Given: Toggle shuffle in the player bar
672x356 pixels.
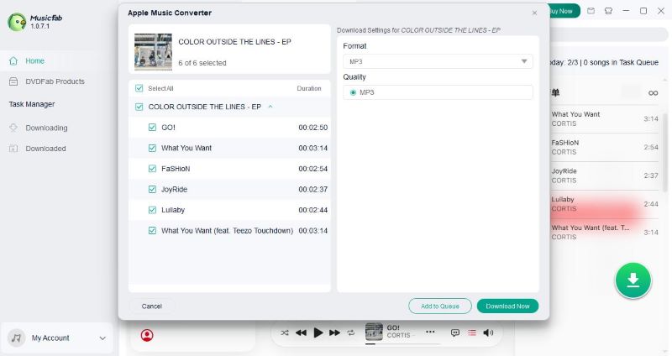Looking at the screenshot, I should tap(285, 332).
